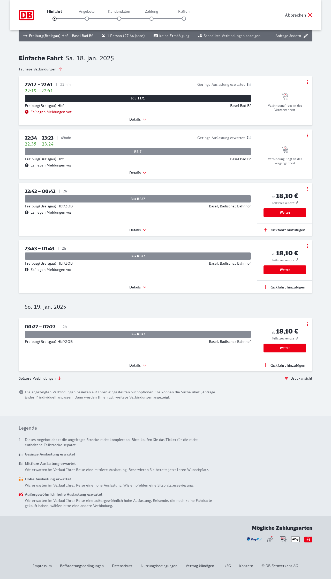Click the pencil icon to edit request
The image size is (331, 579).
[x=306, y=36]
